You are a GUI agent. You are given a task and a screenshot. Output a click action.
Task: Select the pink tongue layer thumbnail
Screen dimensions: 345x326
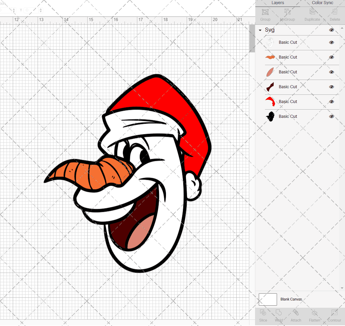270,72
